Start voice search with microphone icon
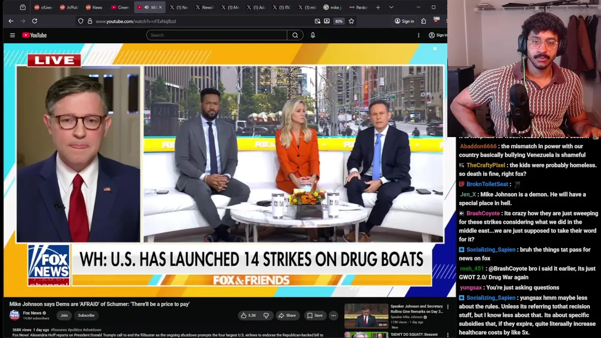The image size is (601, 338). (x=313, y=35)
